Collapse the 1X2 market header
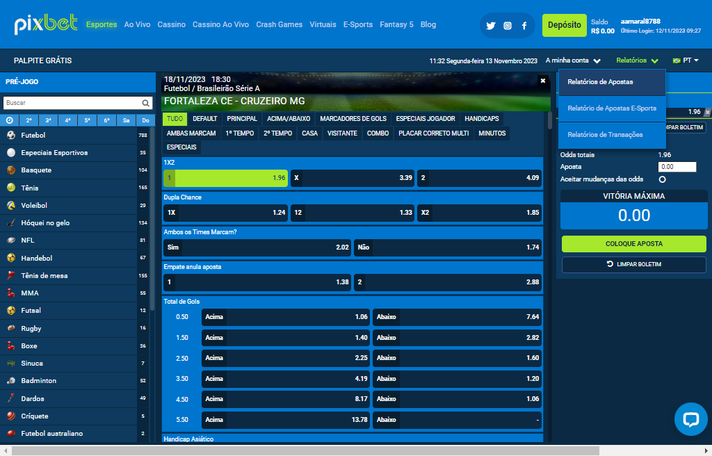 tap(353, 163)
